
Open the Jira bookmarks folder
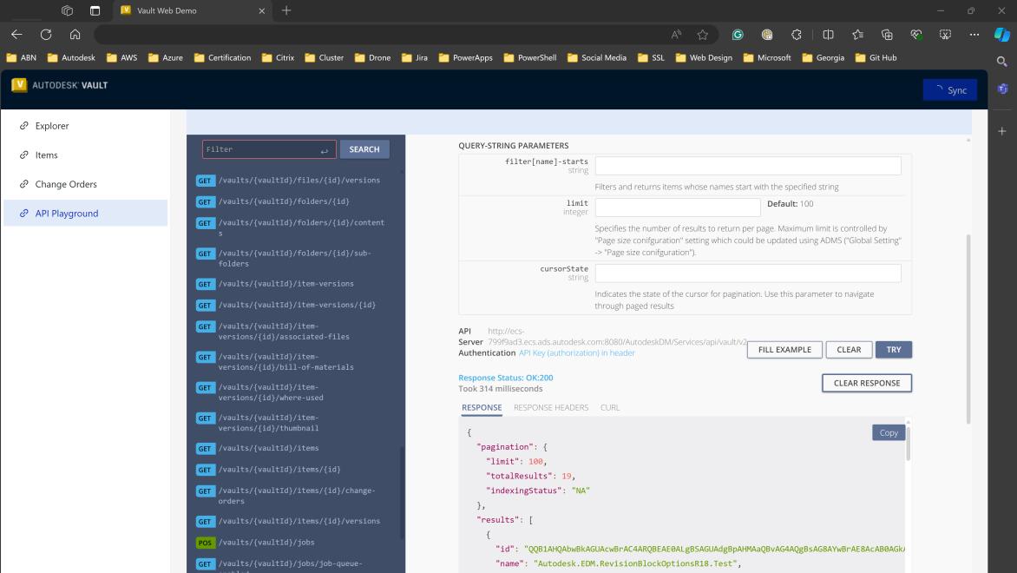tap(415, 58)
